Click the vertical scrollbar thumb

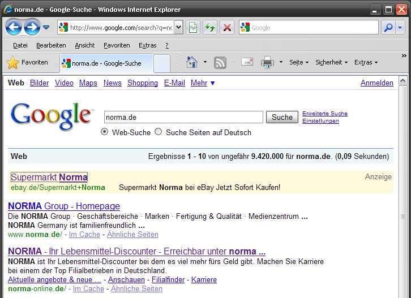coord(403,217)
